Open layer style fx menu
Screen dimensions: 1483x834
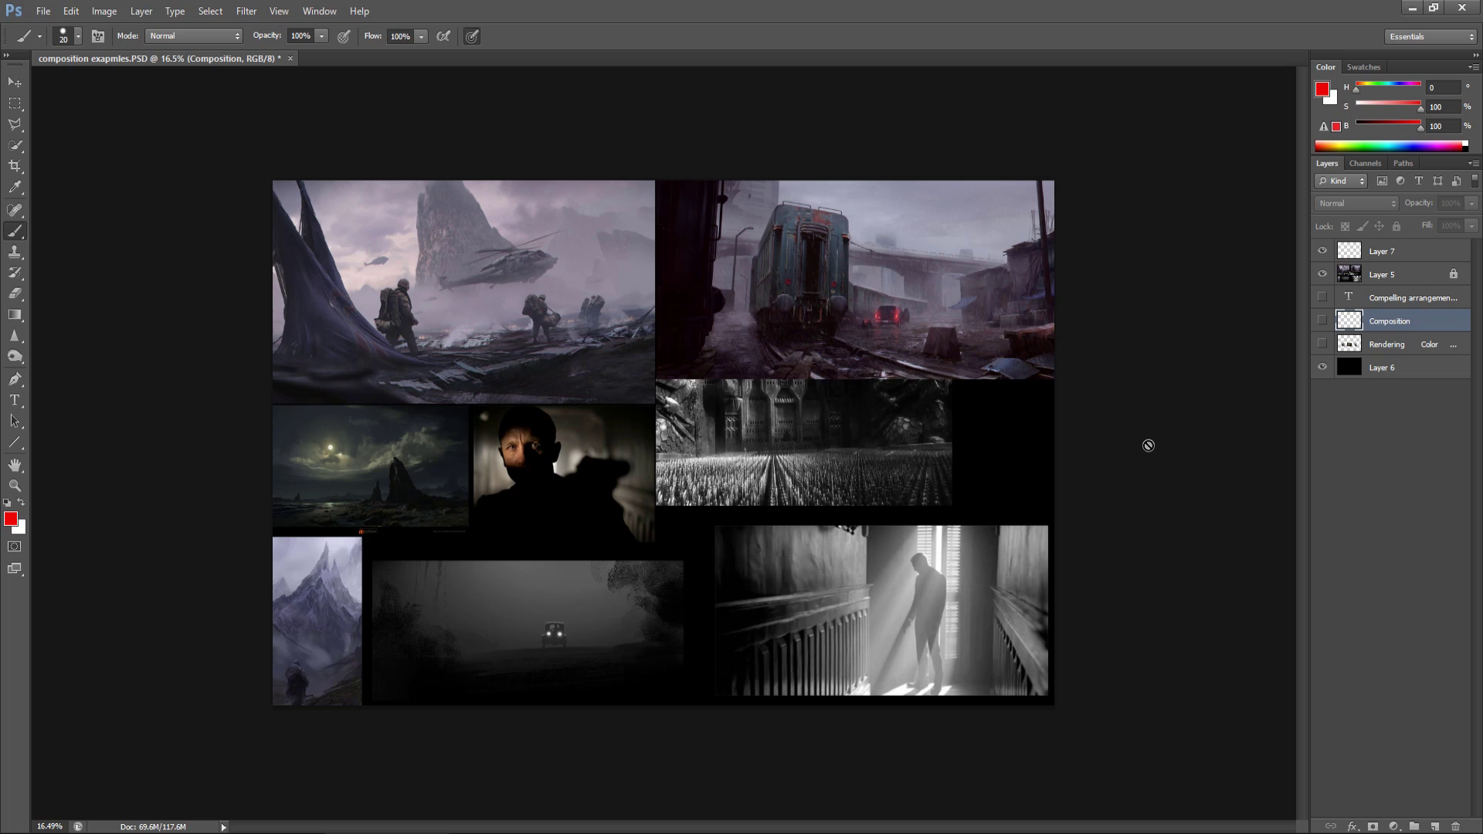click(x=1352, y=826)
